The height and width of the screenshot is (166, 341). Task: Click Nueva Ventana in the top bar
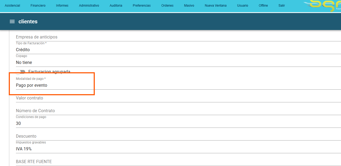[216, 6]
